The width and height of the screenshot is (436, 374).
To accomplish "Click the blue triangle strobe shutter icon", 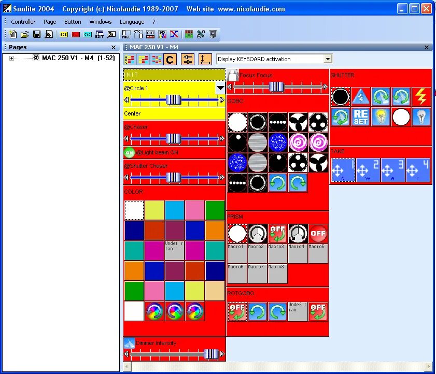I will [x=360, y=97].
